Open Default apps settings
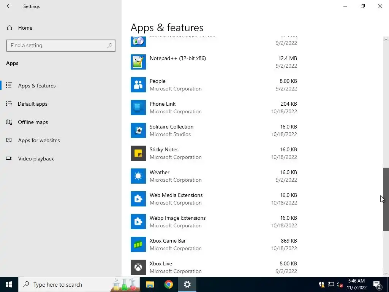The height and width of the screenshot is (292, 389). tap(61, 104)
